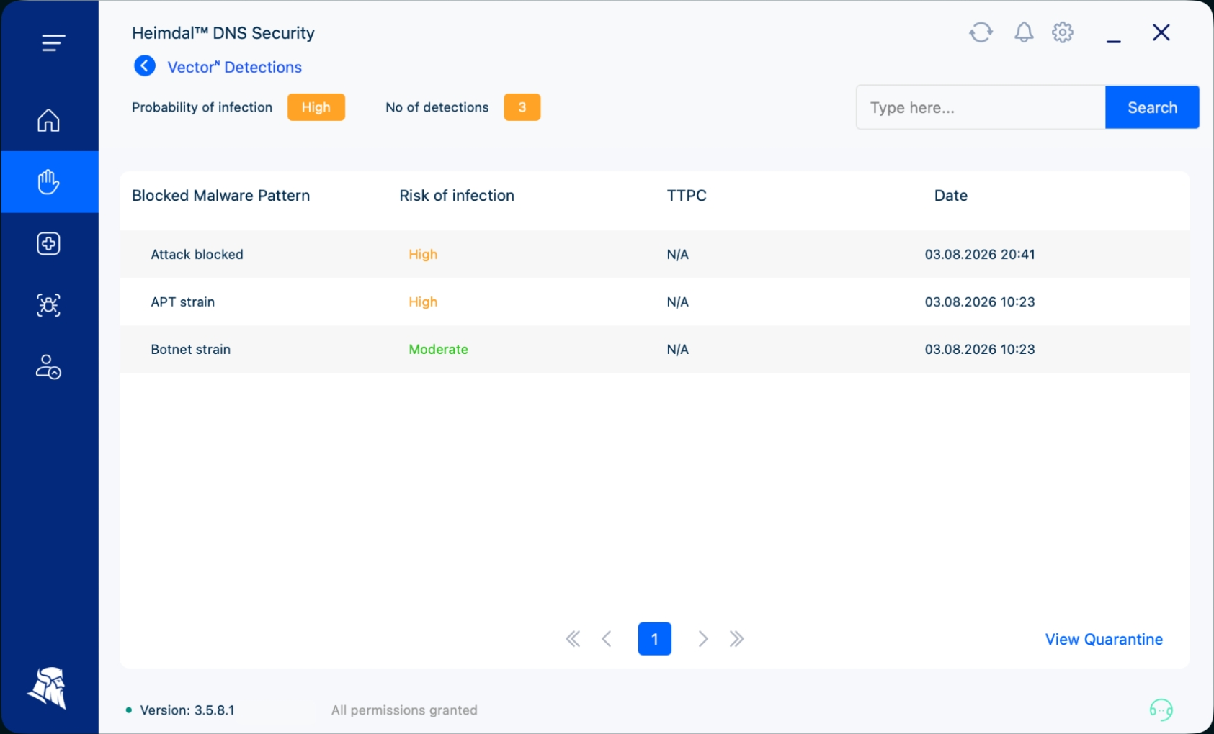Click the Heimdal viking logo

click(x=48, y=688)
